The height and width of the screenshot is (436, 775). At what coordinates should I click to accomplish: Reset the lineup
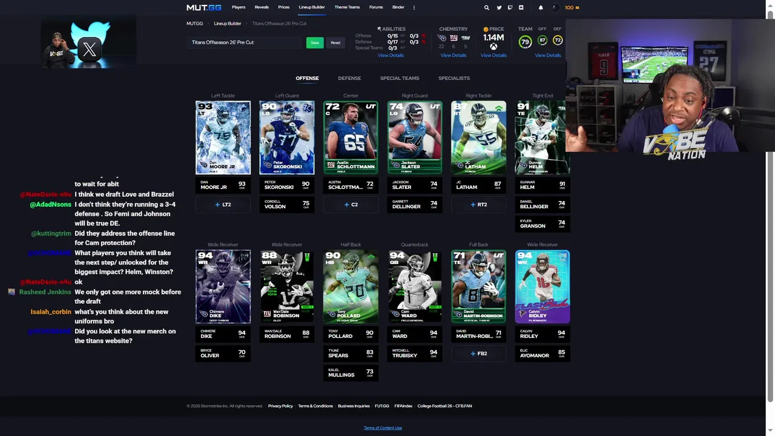[x=335, y=43]
